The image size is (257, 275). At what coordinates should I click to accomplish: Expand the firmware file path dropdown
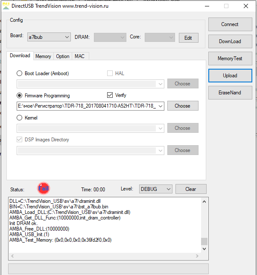(x=161, y=106)
